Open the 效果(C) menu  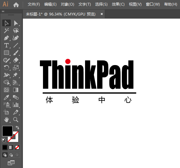coord(118,4)
